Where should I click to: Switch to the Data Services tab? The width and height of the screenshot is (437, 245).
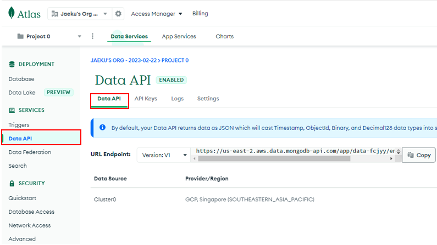tap(129, 36)
